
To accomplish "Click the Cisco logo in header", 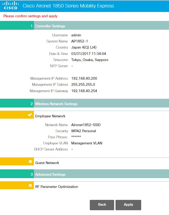I will (x=11, y=6).
